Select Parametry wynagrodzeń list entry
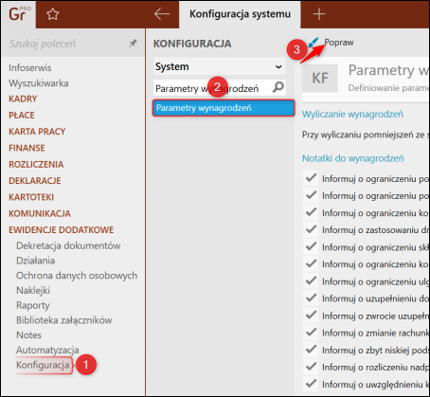The image size is (430, 397). [x=224, y=108]
